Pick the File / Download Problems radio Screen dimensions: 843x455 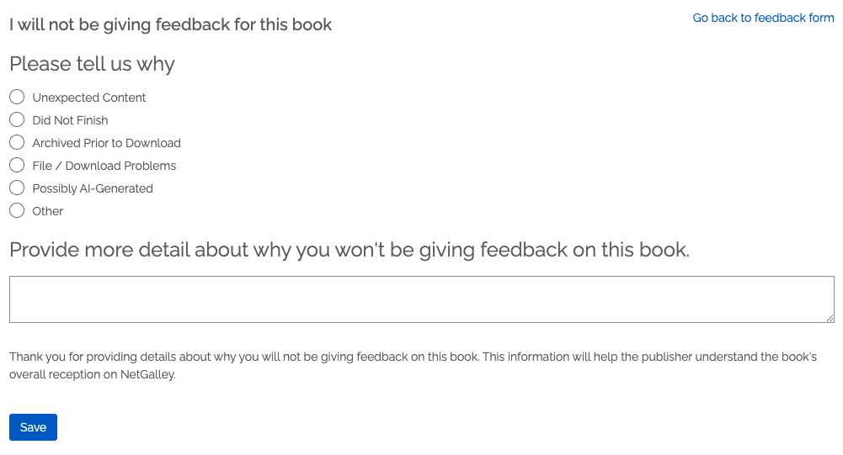click(17, 166)
